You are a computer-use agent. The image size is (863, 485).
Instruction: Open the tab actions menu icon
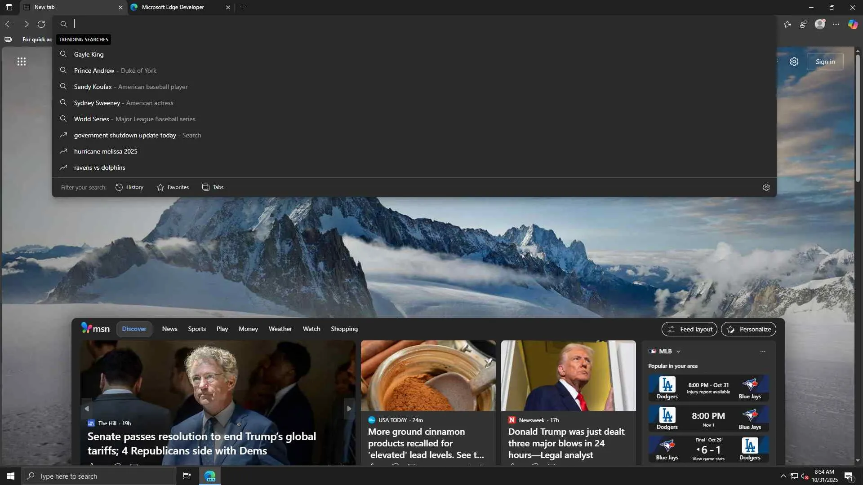coord(9,7)
